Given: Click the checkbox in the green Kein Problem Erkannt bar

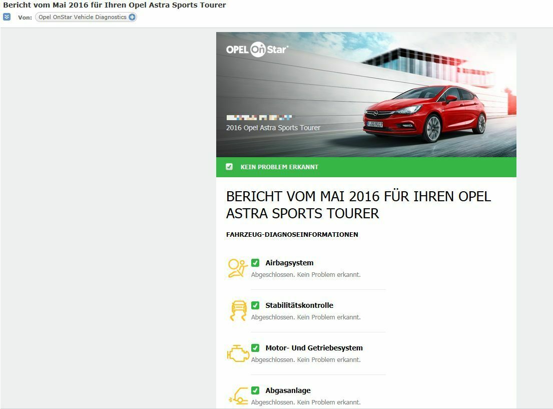Looking at the screenshot, I should (x=229, y=167).
